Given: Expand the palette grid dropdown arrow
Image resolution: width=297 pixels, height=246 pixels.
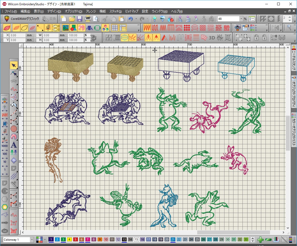Looking at the screenshot, I should click(x=45, y=240).
